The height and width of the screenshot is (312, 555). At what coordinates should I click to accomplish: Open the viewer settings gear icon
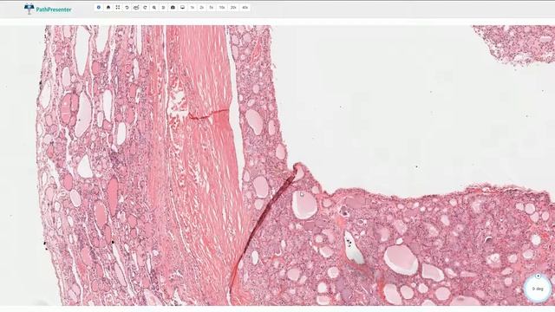click(99, 8)
